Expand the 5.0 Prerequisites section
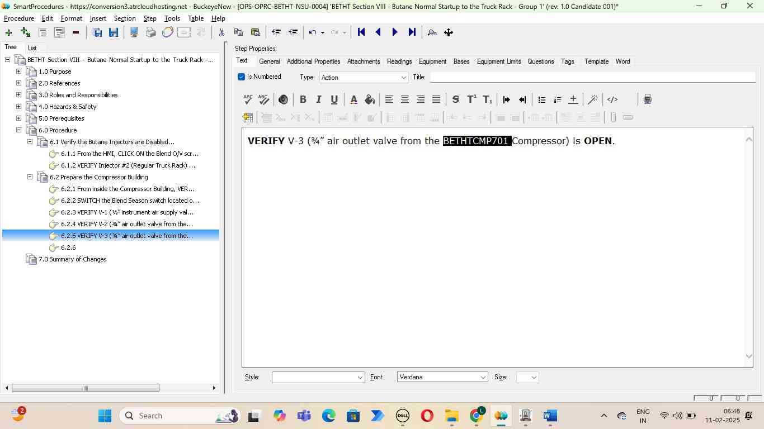This screenshot has height=429, width=764. coord(18,118)
